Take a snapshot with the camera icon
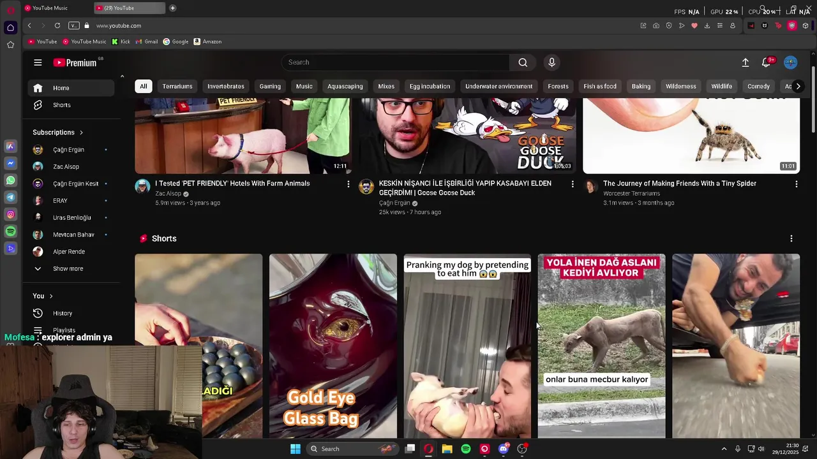Screen dimensions: 817x459 point(656,25)
